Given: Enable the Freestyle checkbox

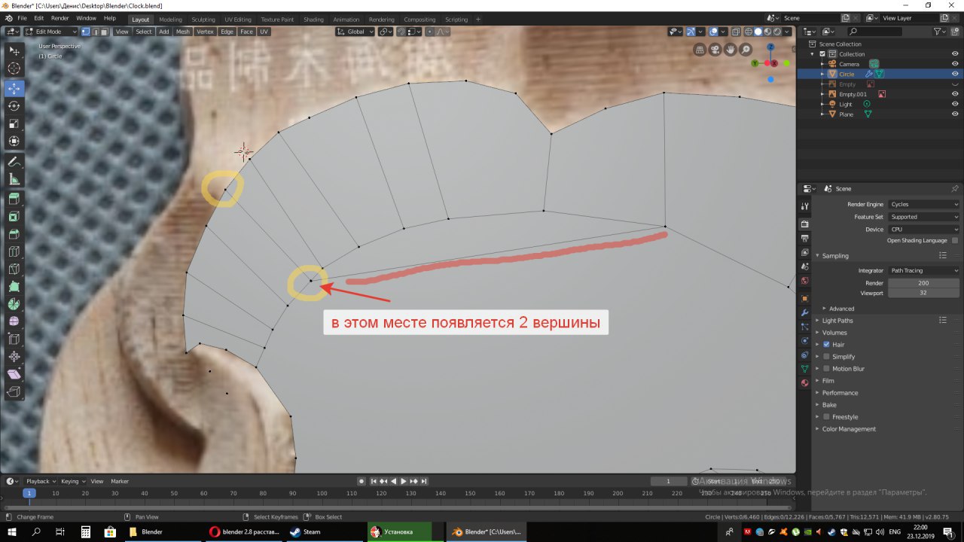Looking at the screenshot, I should click(826, 417).
